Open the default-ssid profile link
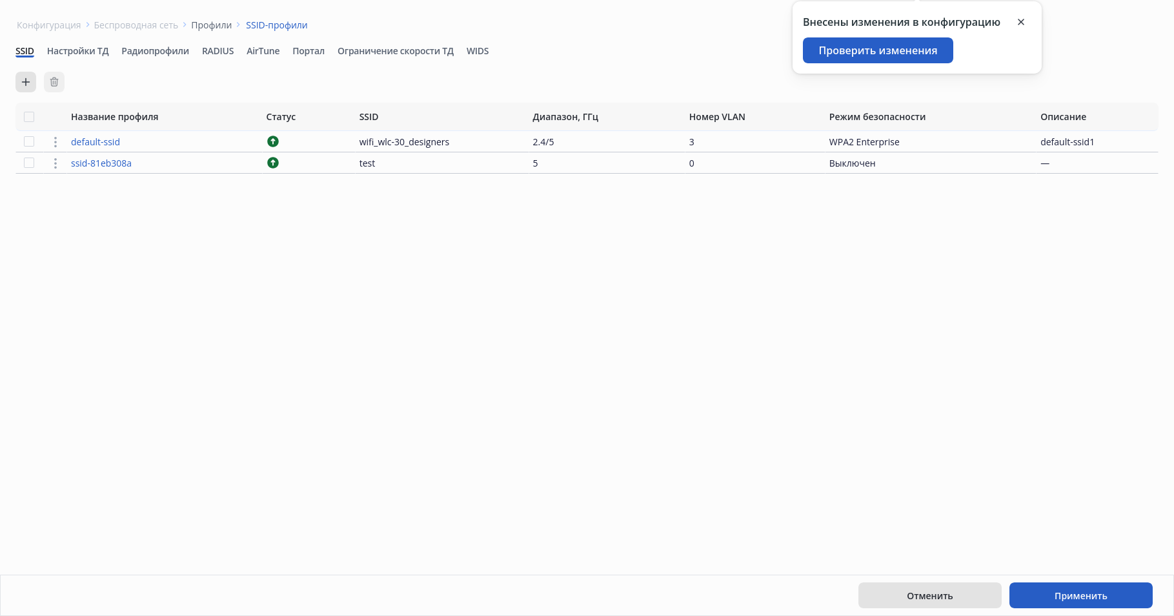The image size is (1174, 616). click(96, 142)
